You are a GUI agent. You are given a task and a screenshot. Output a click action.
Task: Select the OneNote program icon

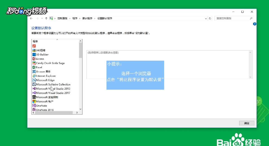click(34, 106)
